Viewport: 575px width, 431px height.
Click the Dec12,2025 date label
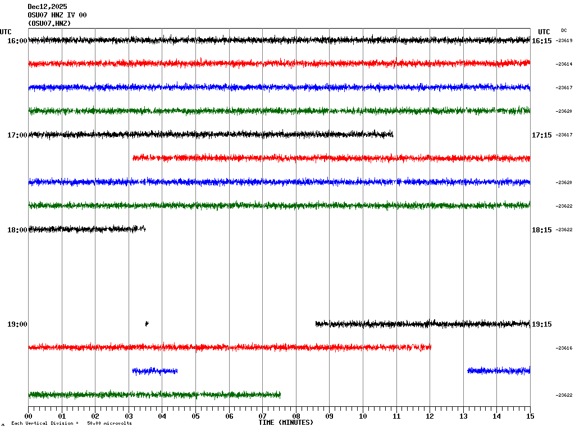[x=47, y=7]
